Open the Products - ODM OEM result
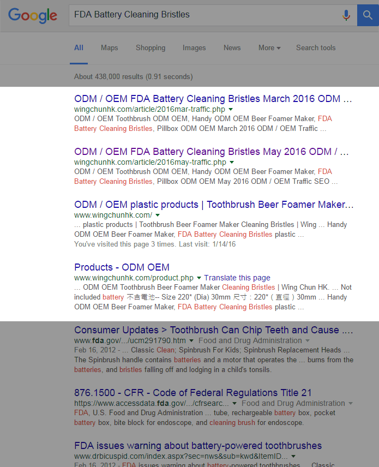Viewport: 379px width, 467px height. 122,267
